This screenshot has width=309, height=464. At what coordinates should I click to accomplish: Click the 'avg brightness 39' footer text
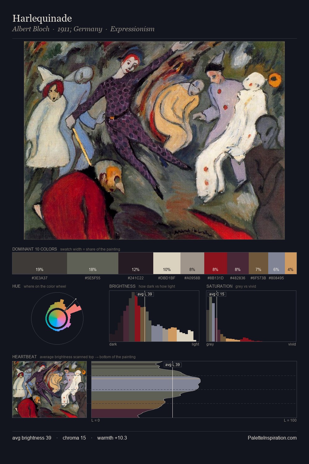(32, 438)
